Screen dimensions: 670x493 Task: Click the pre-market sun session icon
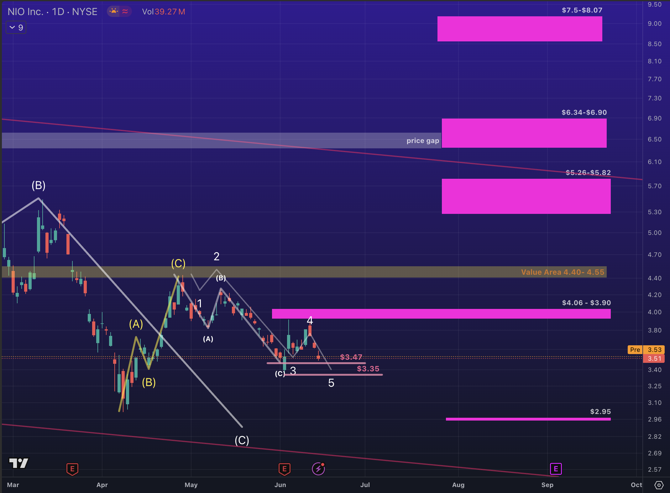[x=113, y=12]
